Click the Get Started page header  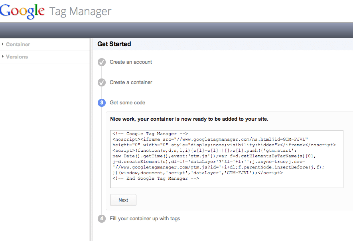(114, 44)
